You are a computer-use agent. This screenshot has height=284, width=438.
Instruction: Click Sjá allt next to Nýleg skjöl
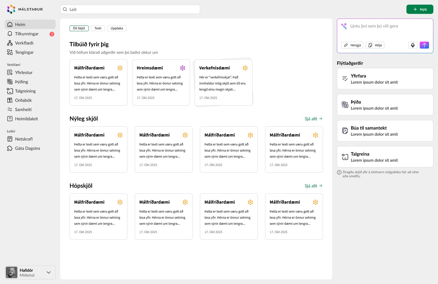314,119
